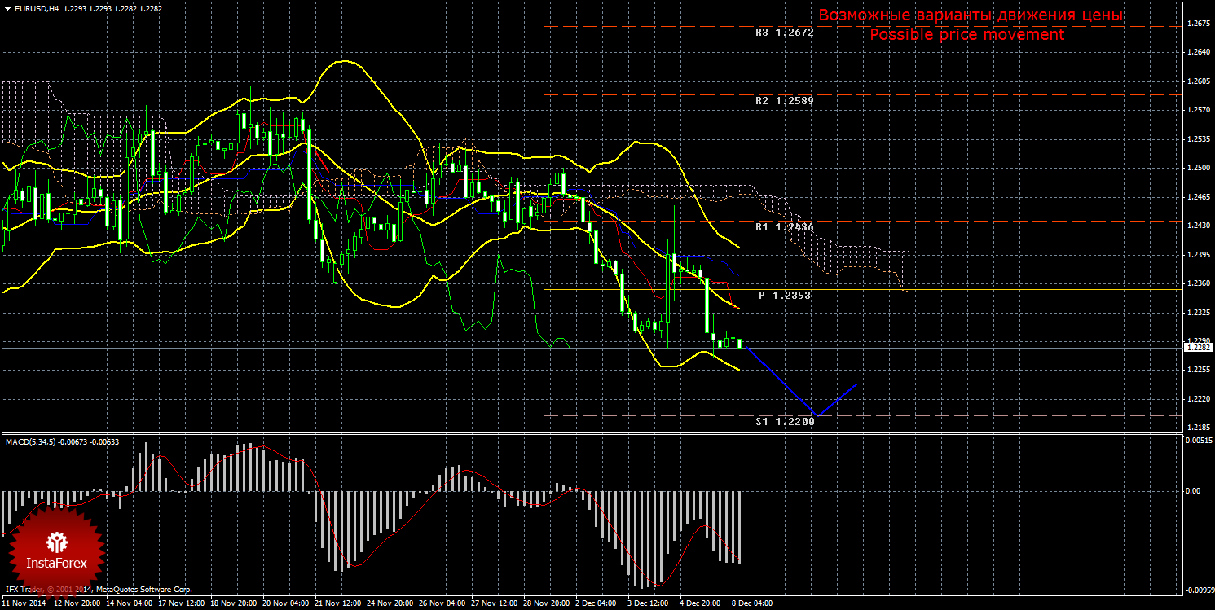Image resolution: width=1215 pixels, height=610 pixels.
Task: Select the P 1.2353 pivot label
Action: (x=784, y=295)
